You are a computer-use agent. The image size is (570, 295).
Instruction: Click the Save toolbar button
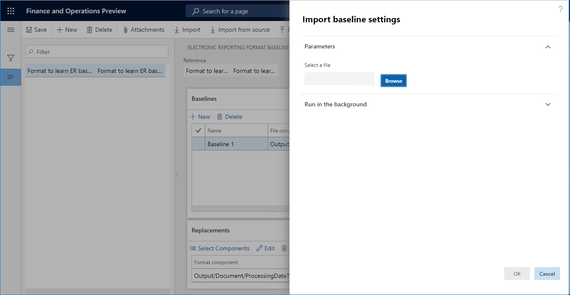(37, 30)
